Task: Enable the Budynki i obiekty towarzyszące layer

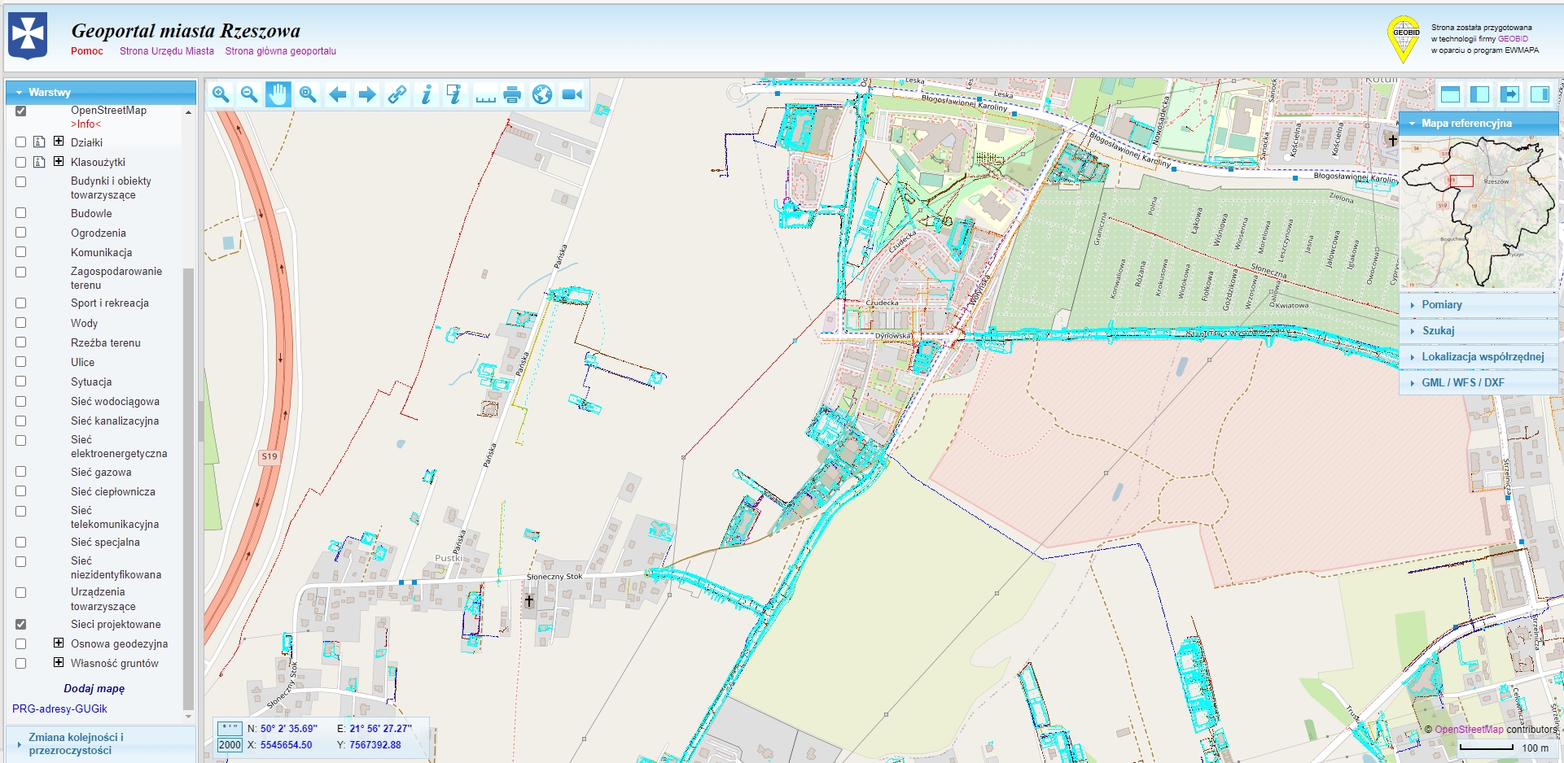Action: pos(21,181)
